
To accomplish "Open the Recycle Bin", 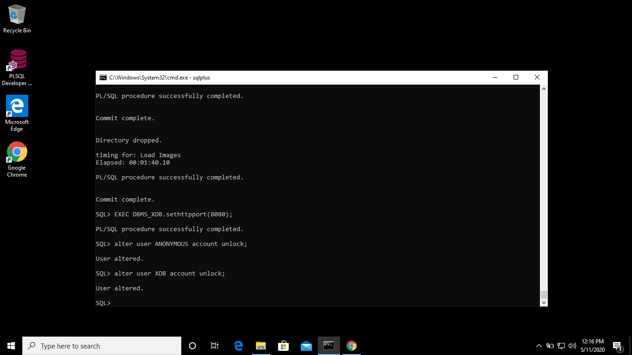I will tap(17, 14).
